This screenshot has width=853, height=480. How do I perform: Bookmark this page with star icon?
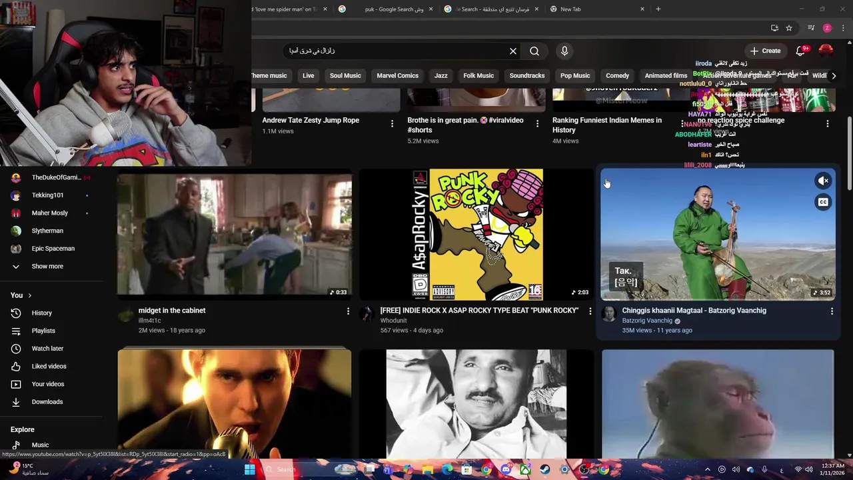(x=789, y=28)
